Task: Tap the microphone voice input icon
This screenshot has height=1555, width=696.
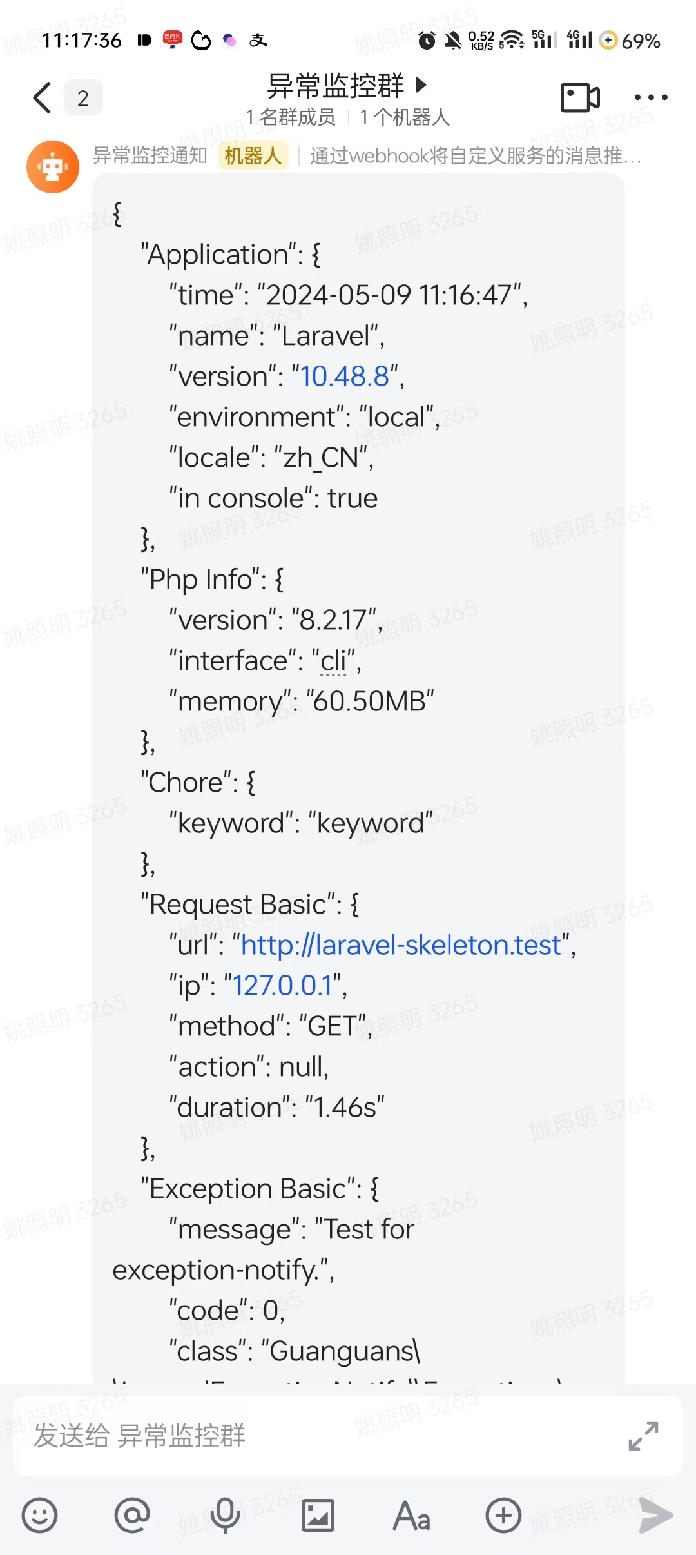Action: (x=225, y=1515)
